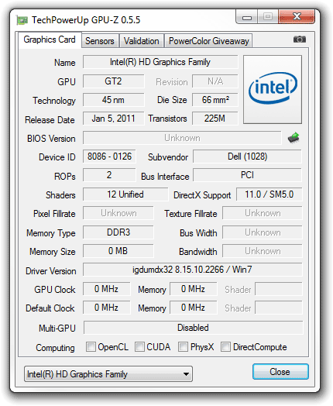Click the Transistors value 225M
This screenshot has width=333, height=406.
pyautogui.click(x=215, y=119)
